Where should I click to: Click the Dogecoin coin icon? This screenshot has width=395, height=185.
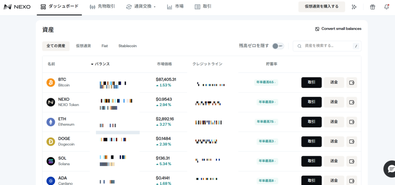(x=51, y=142)
